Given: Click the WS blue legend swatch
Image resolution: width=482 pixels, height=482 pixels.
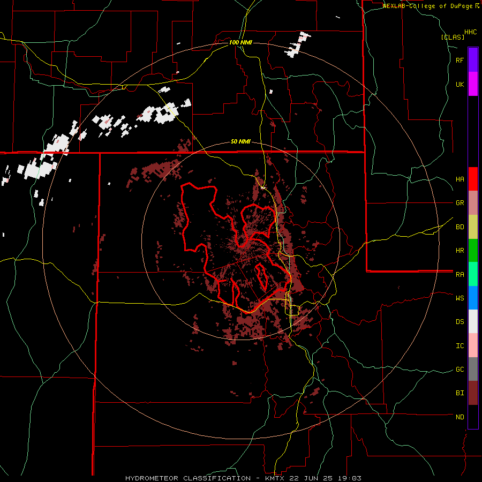Looking at the screenshot, I should click(x=473, y=298).
